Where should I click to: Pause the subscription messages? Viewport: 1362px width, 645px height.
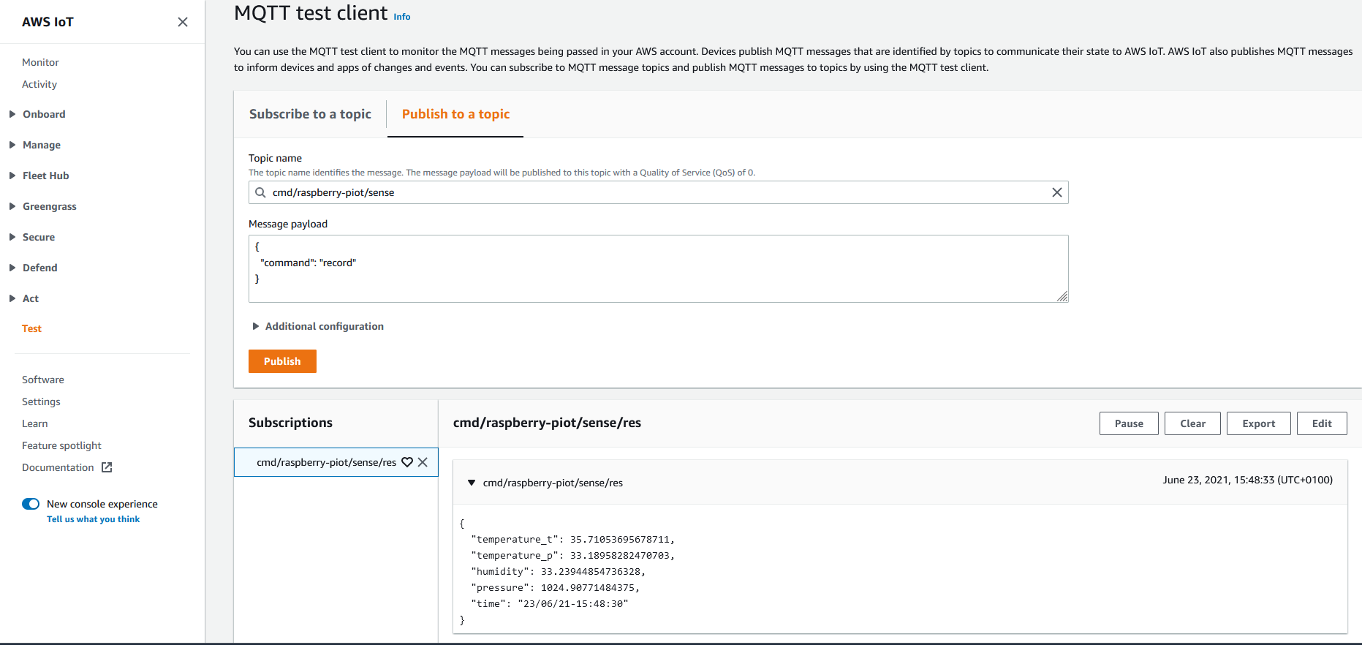[x=1129, y=423]
